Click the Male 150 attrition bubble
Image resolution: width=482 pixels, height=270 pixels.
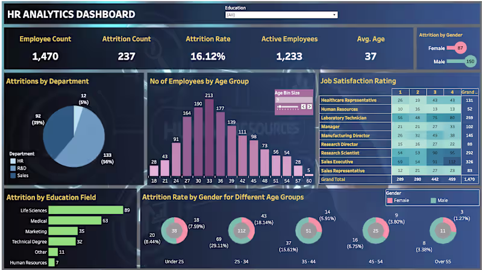(470, 61)
